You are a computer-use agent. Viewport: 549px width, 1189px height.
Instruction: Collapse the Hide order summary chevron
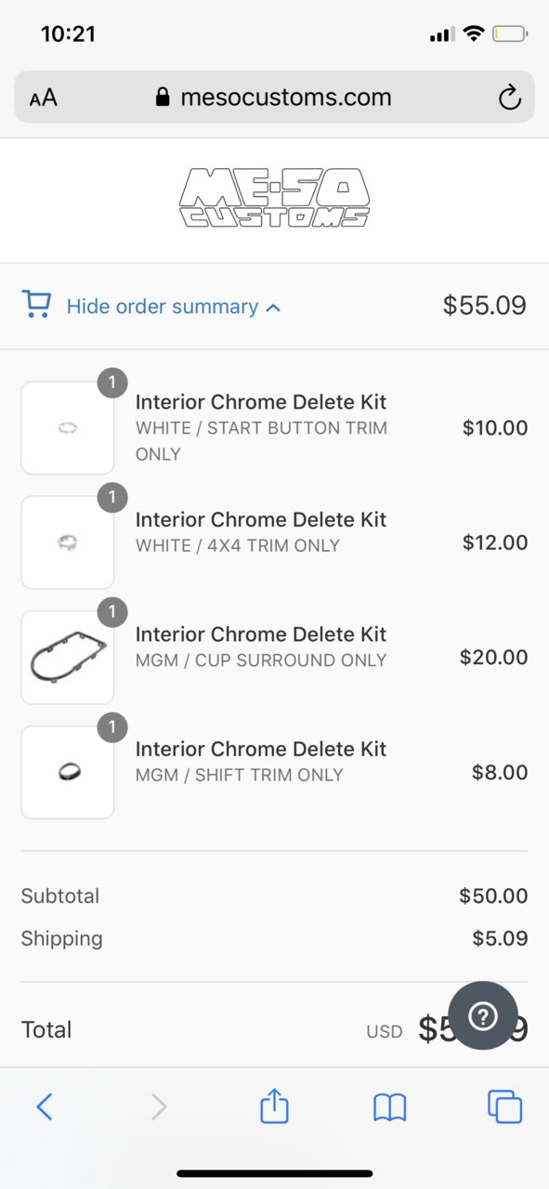[x=273, y=307]
